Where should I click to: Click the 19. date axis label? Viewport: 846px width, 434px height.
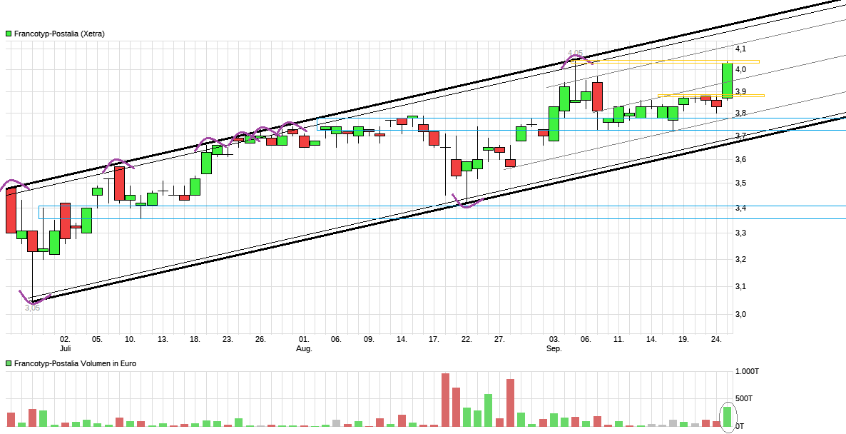point(683,340)
